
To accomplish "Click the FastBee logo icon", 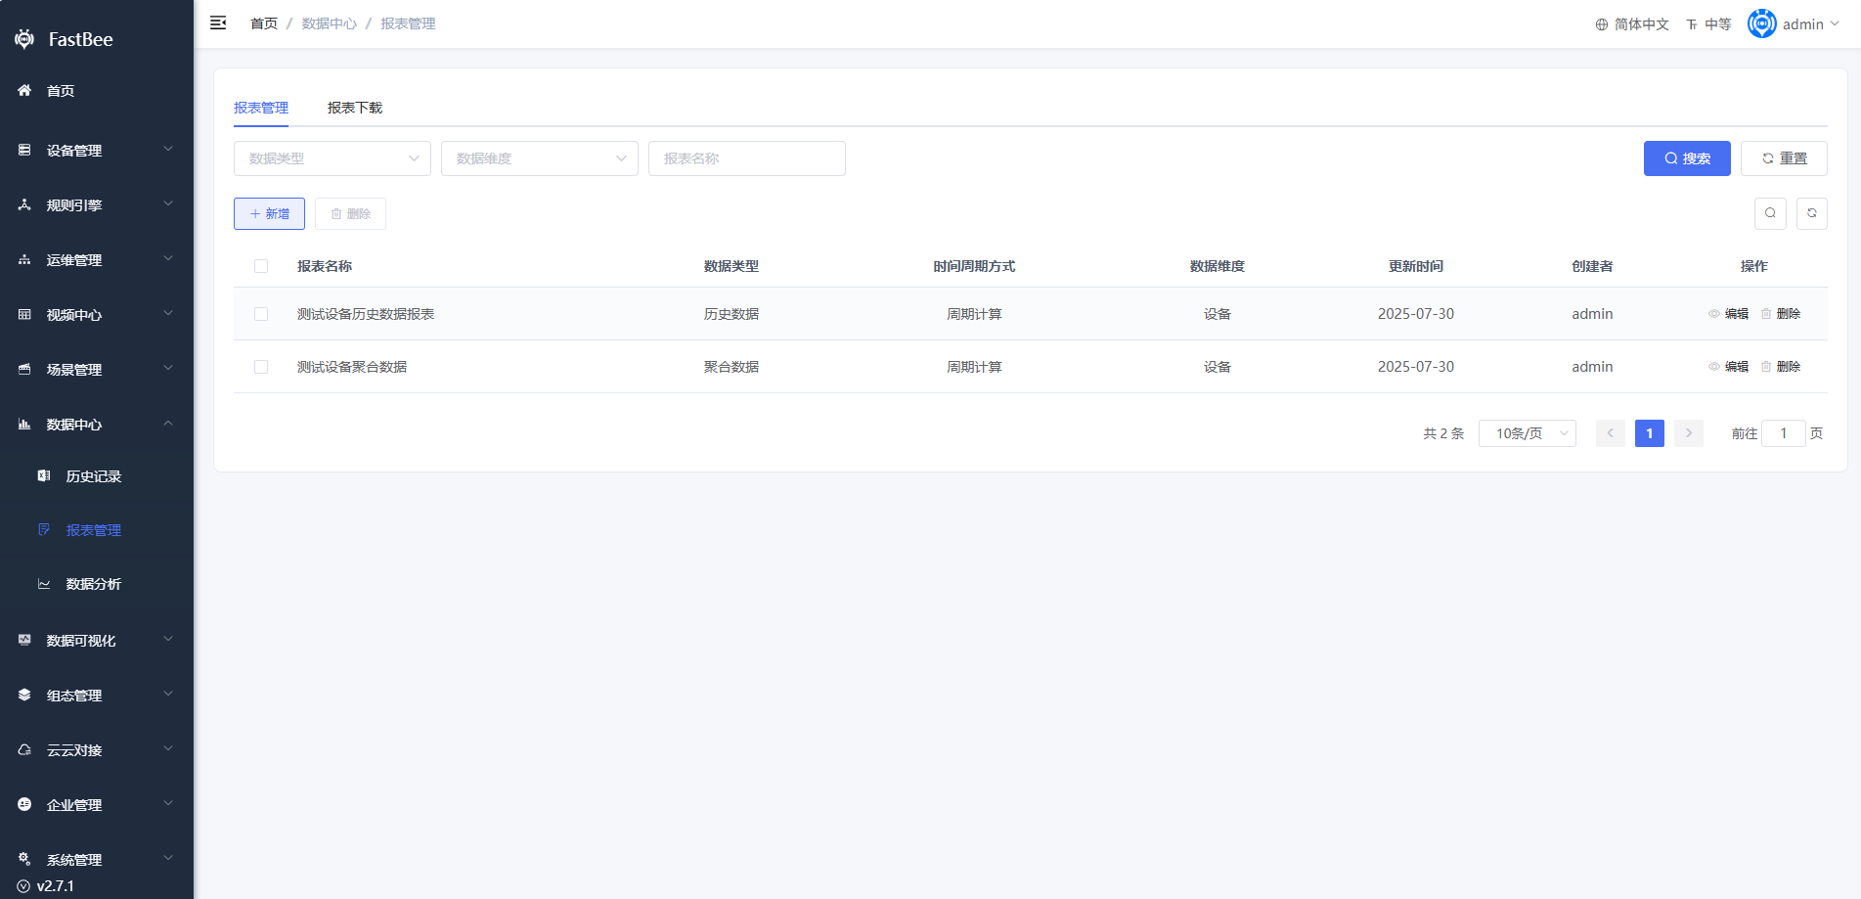I will coord(24,39).
